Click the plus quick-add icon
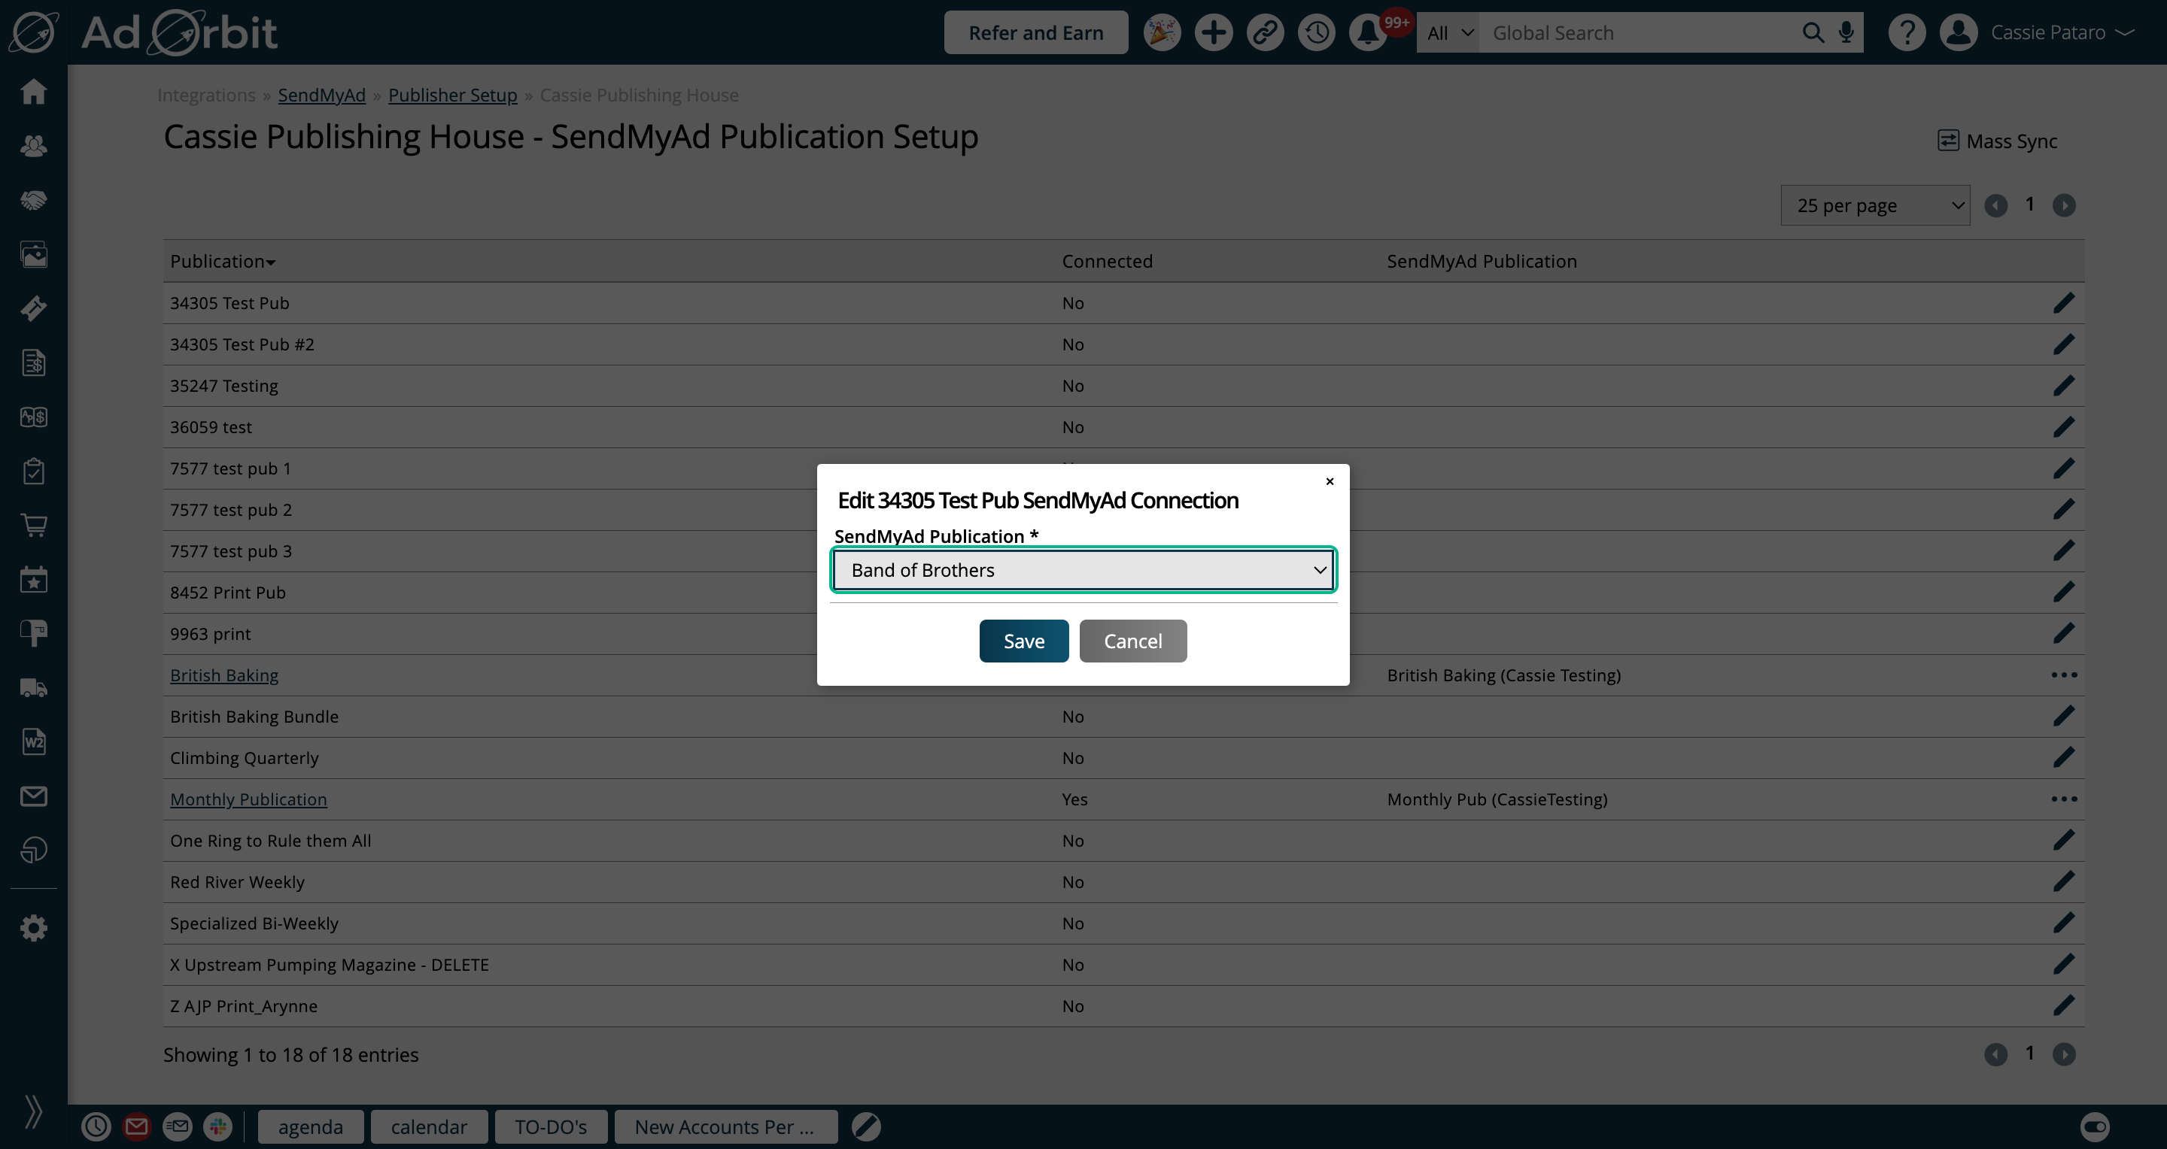Viewport: 2167px width, 1149px height. [x=1213, y=33]
